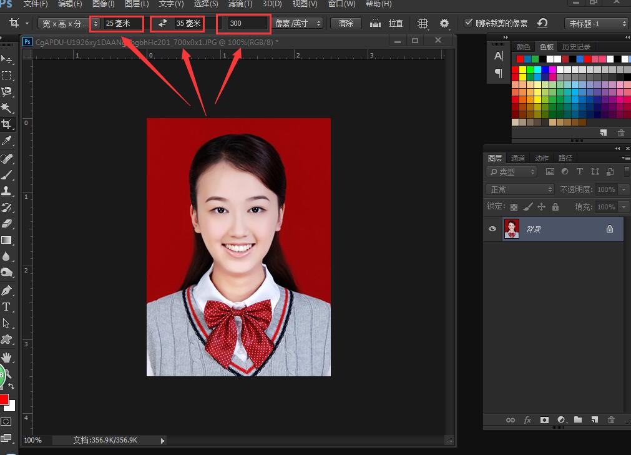Click the swap width and height arrows
Screen dimensions: 631x455
coord(162,24)
